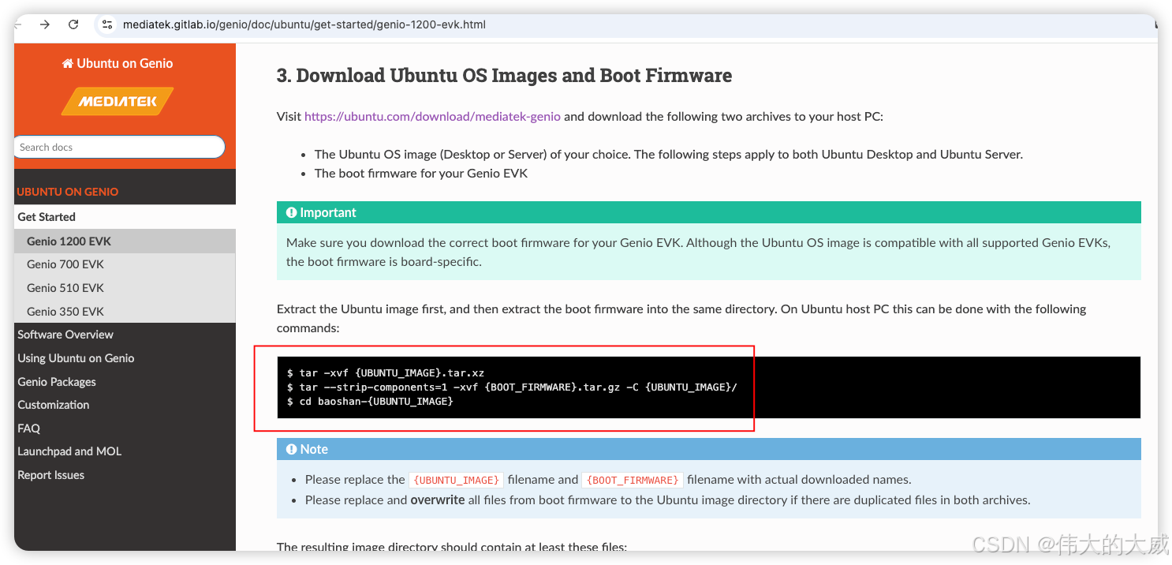The width and height of the screenshot is (1172, 565).
Task: Click the bold word overwrite in the Note
Action: point(438,500)
